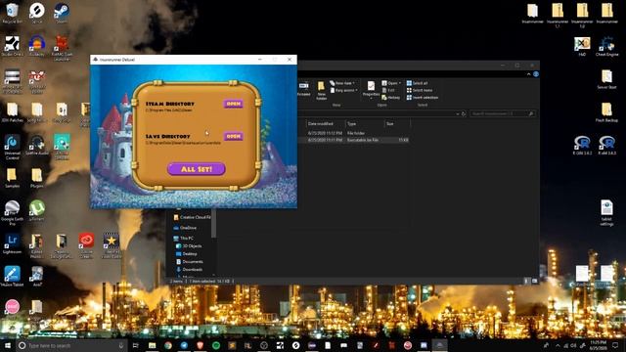626x352 pixels.
Task: Click Open beside Steam Directory
Action: tap(233, 104)
